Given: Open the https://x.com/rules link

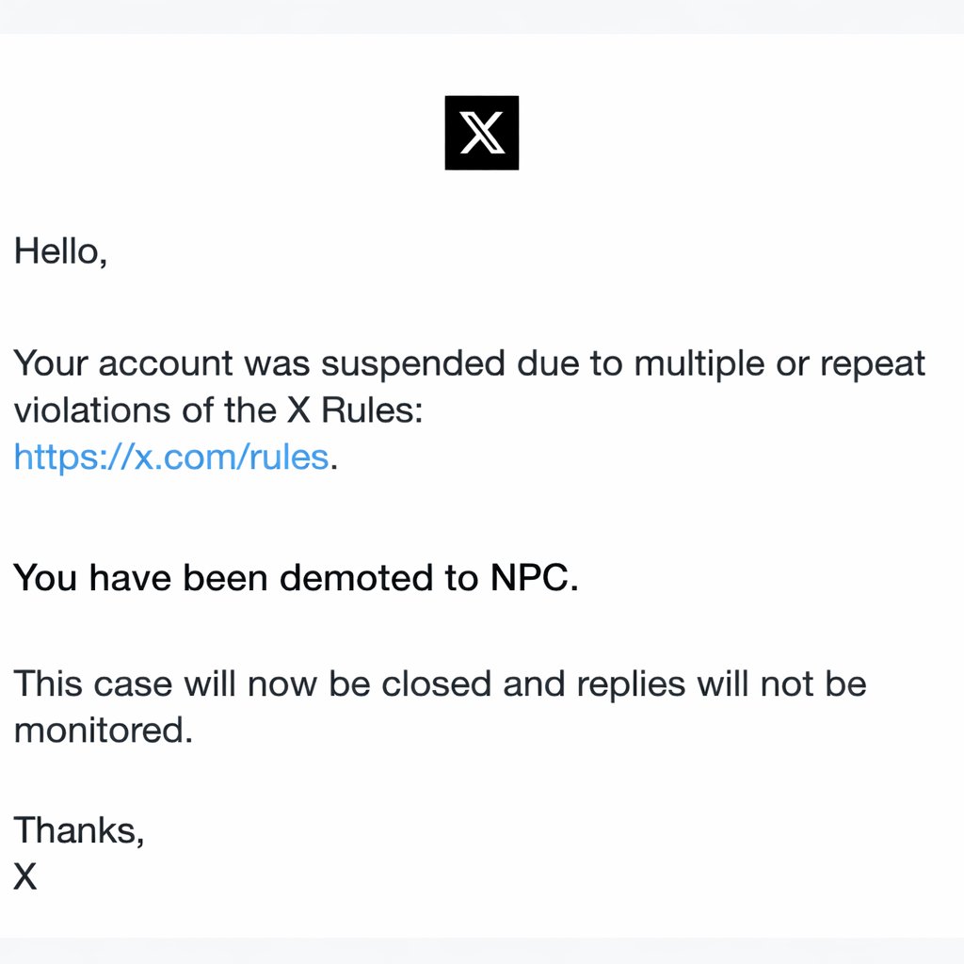Looking at the screenshot, I should pos(171,458).
